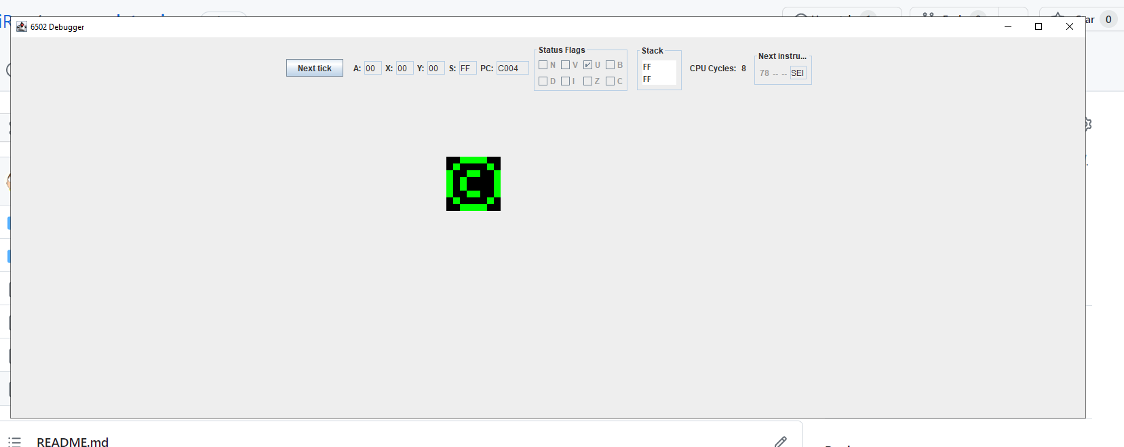Click the green C pixel display

473,184
